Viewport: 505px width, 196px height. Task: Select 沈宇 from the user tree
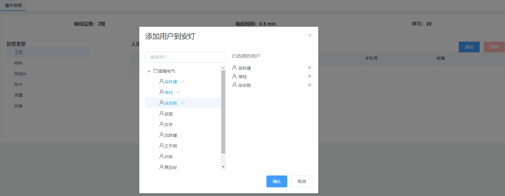tap(169, 125)
